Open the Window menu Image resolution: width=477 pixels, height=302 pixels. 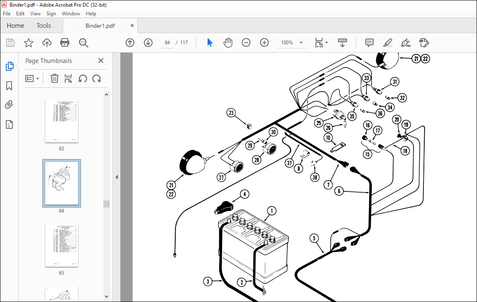pos(71,14)
